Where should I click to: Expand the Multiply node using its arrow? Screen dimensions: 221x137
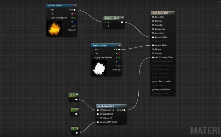pos(122,18)
